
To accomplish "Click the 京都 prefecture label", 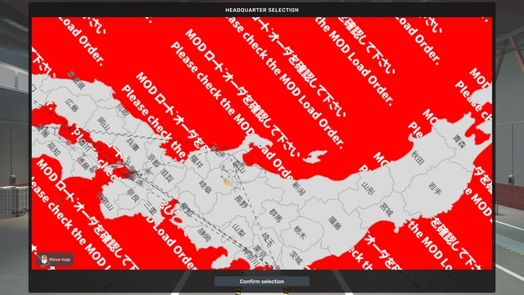I will (x=154, y=161).
